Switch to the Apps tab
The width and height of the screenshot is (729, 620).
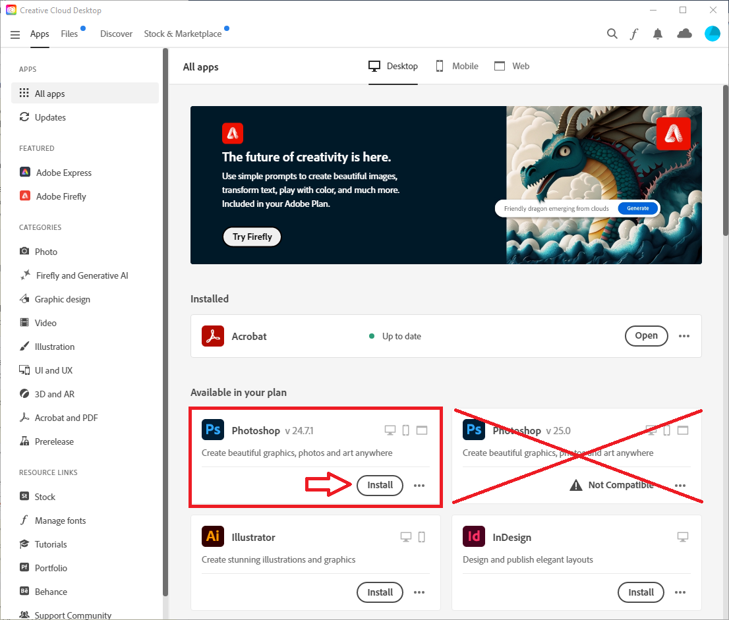(x=40, y=34)
